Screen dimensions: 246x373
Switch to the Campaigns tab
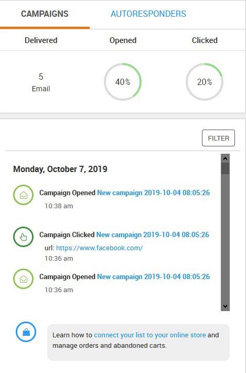pyautogui.click(x=45, y=14)
